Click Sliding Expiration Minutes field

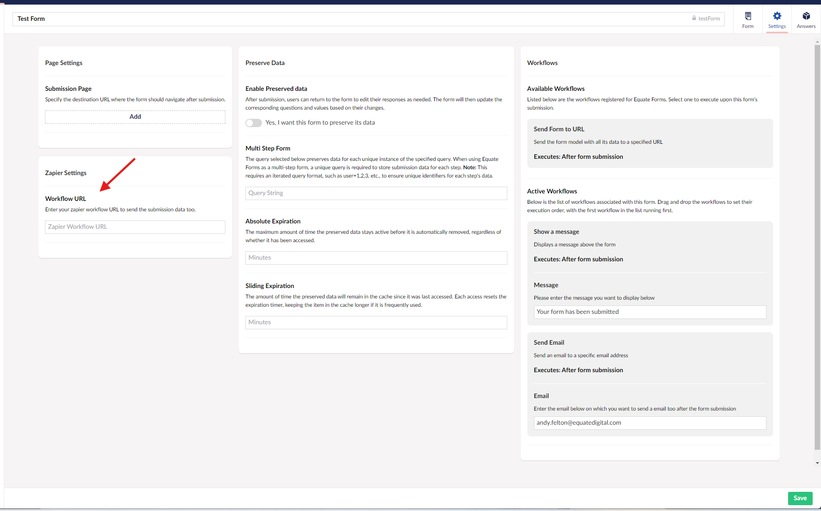(376, 322)
